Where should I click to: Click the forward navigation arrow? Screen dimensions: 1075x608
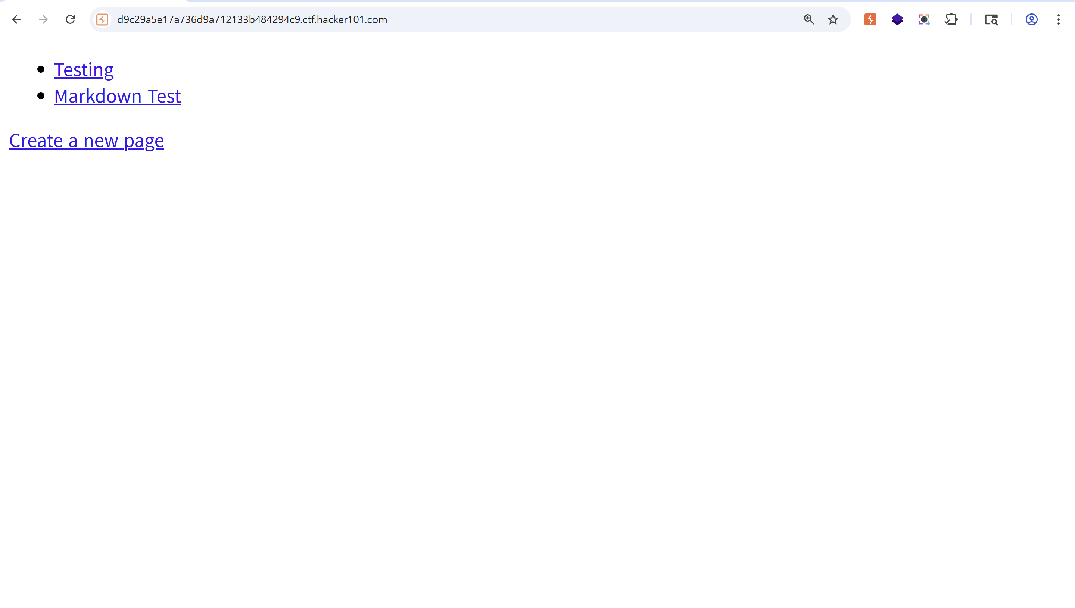(43, 20)
